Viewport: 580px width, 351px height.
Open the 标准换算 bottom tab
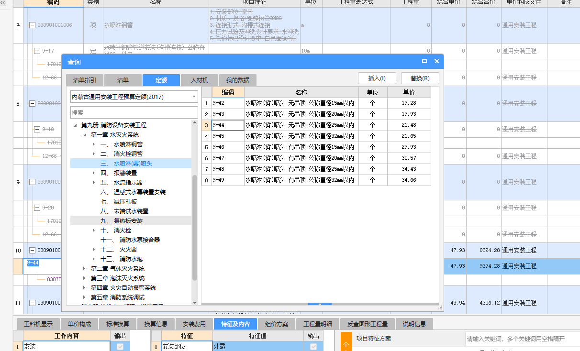pyautogui.click(x=118, y=324)
